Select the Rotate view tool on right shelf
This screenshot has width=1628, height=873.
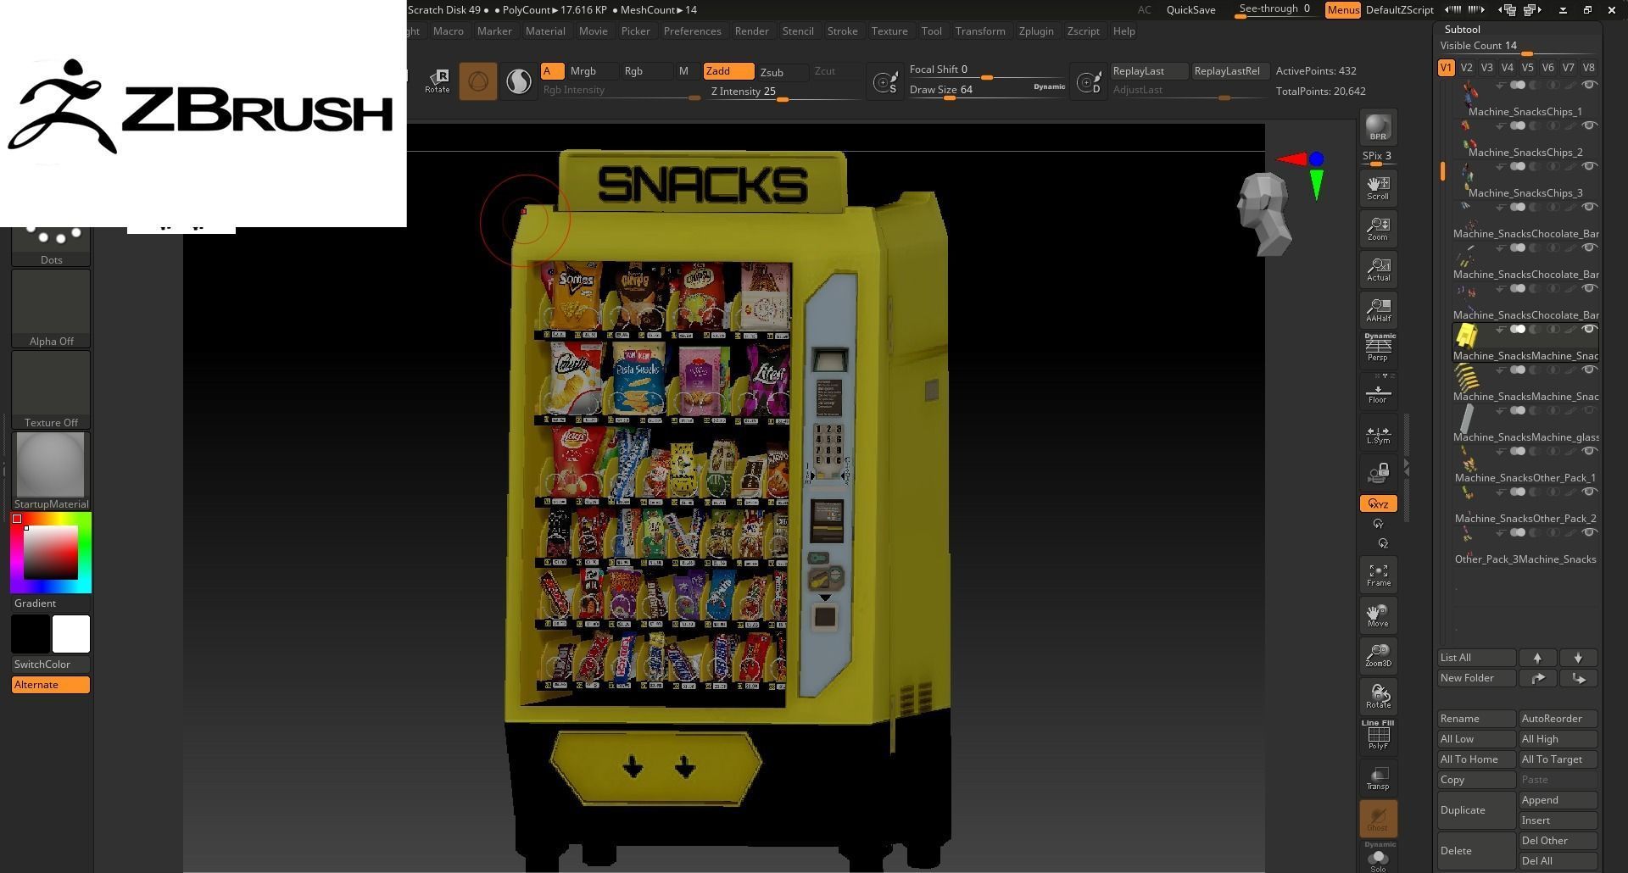(x=1378, y=697)
